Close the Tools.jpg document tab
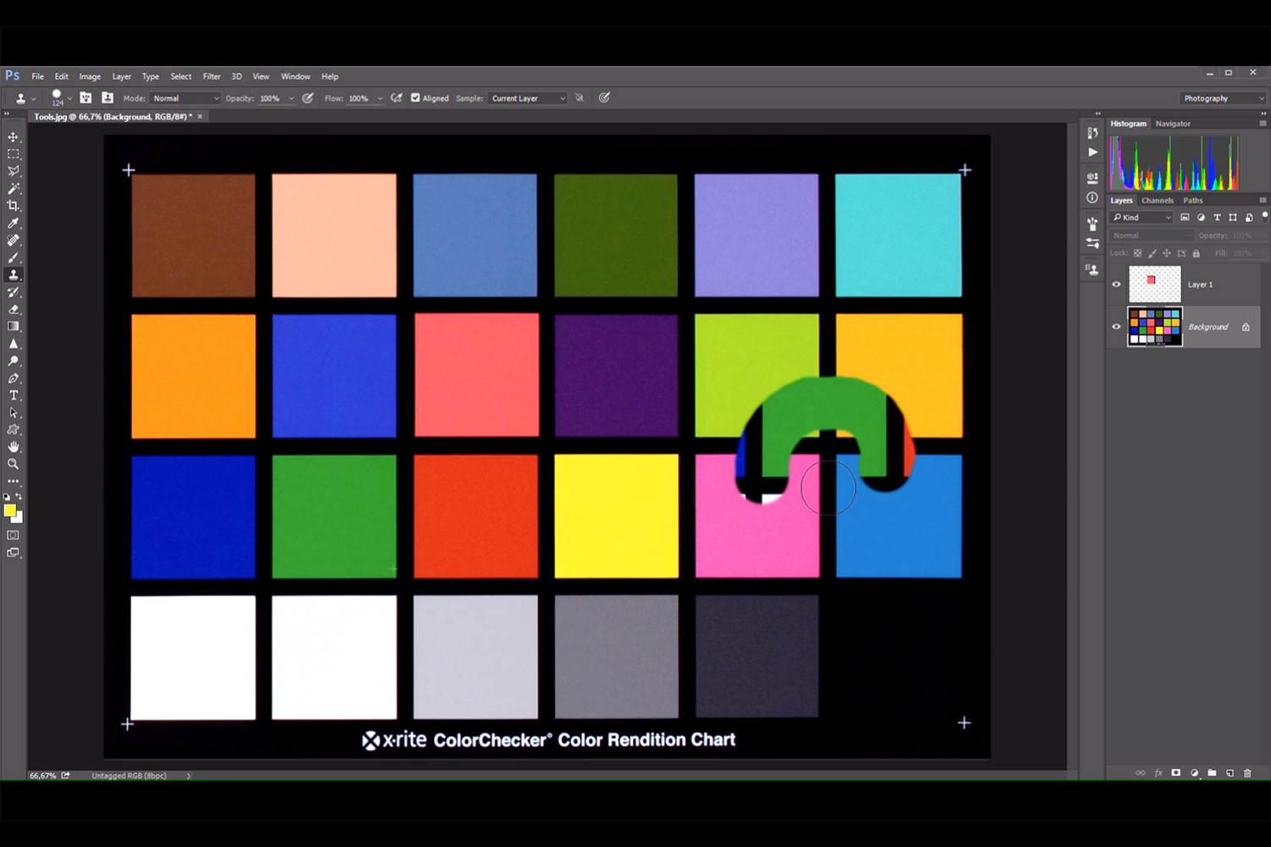The width and height of the screenshot is (1271, 847). (x=200, y=117)
